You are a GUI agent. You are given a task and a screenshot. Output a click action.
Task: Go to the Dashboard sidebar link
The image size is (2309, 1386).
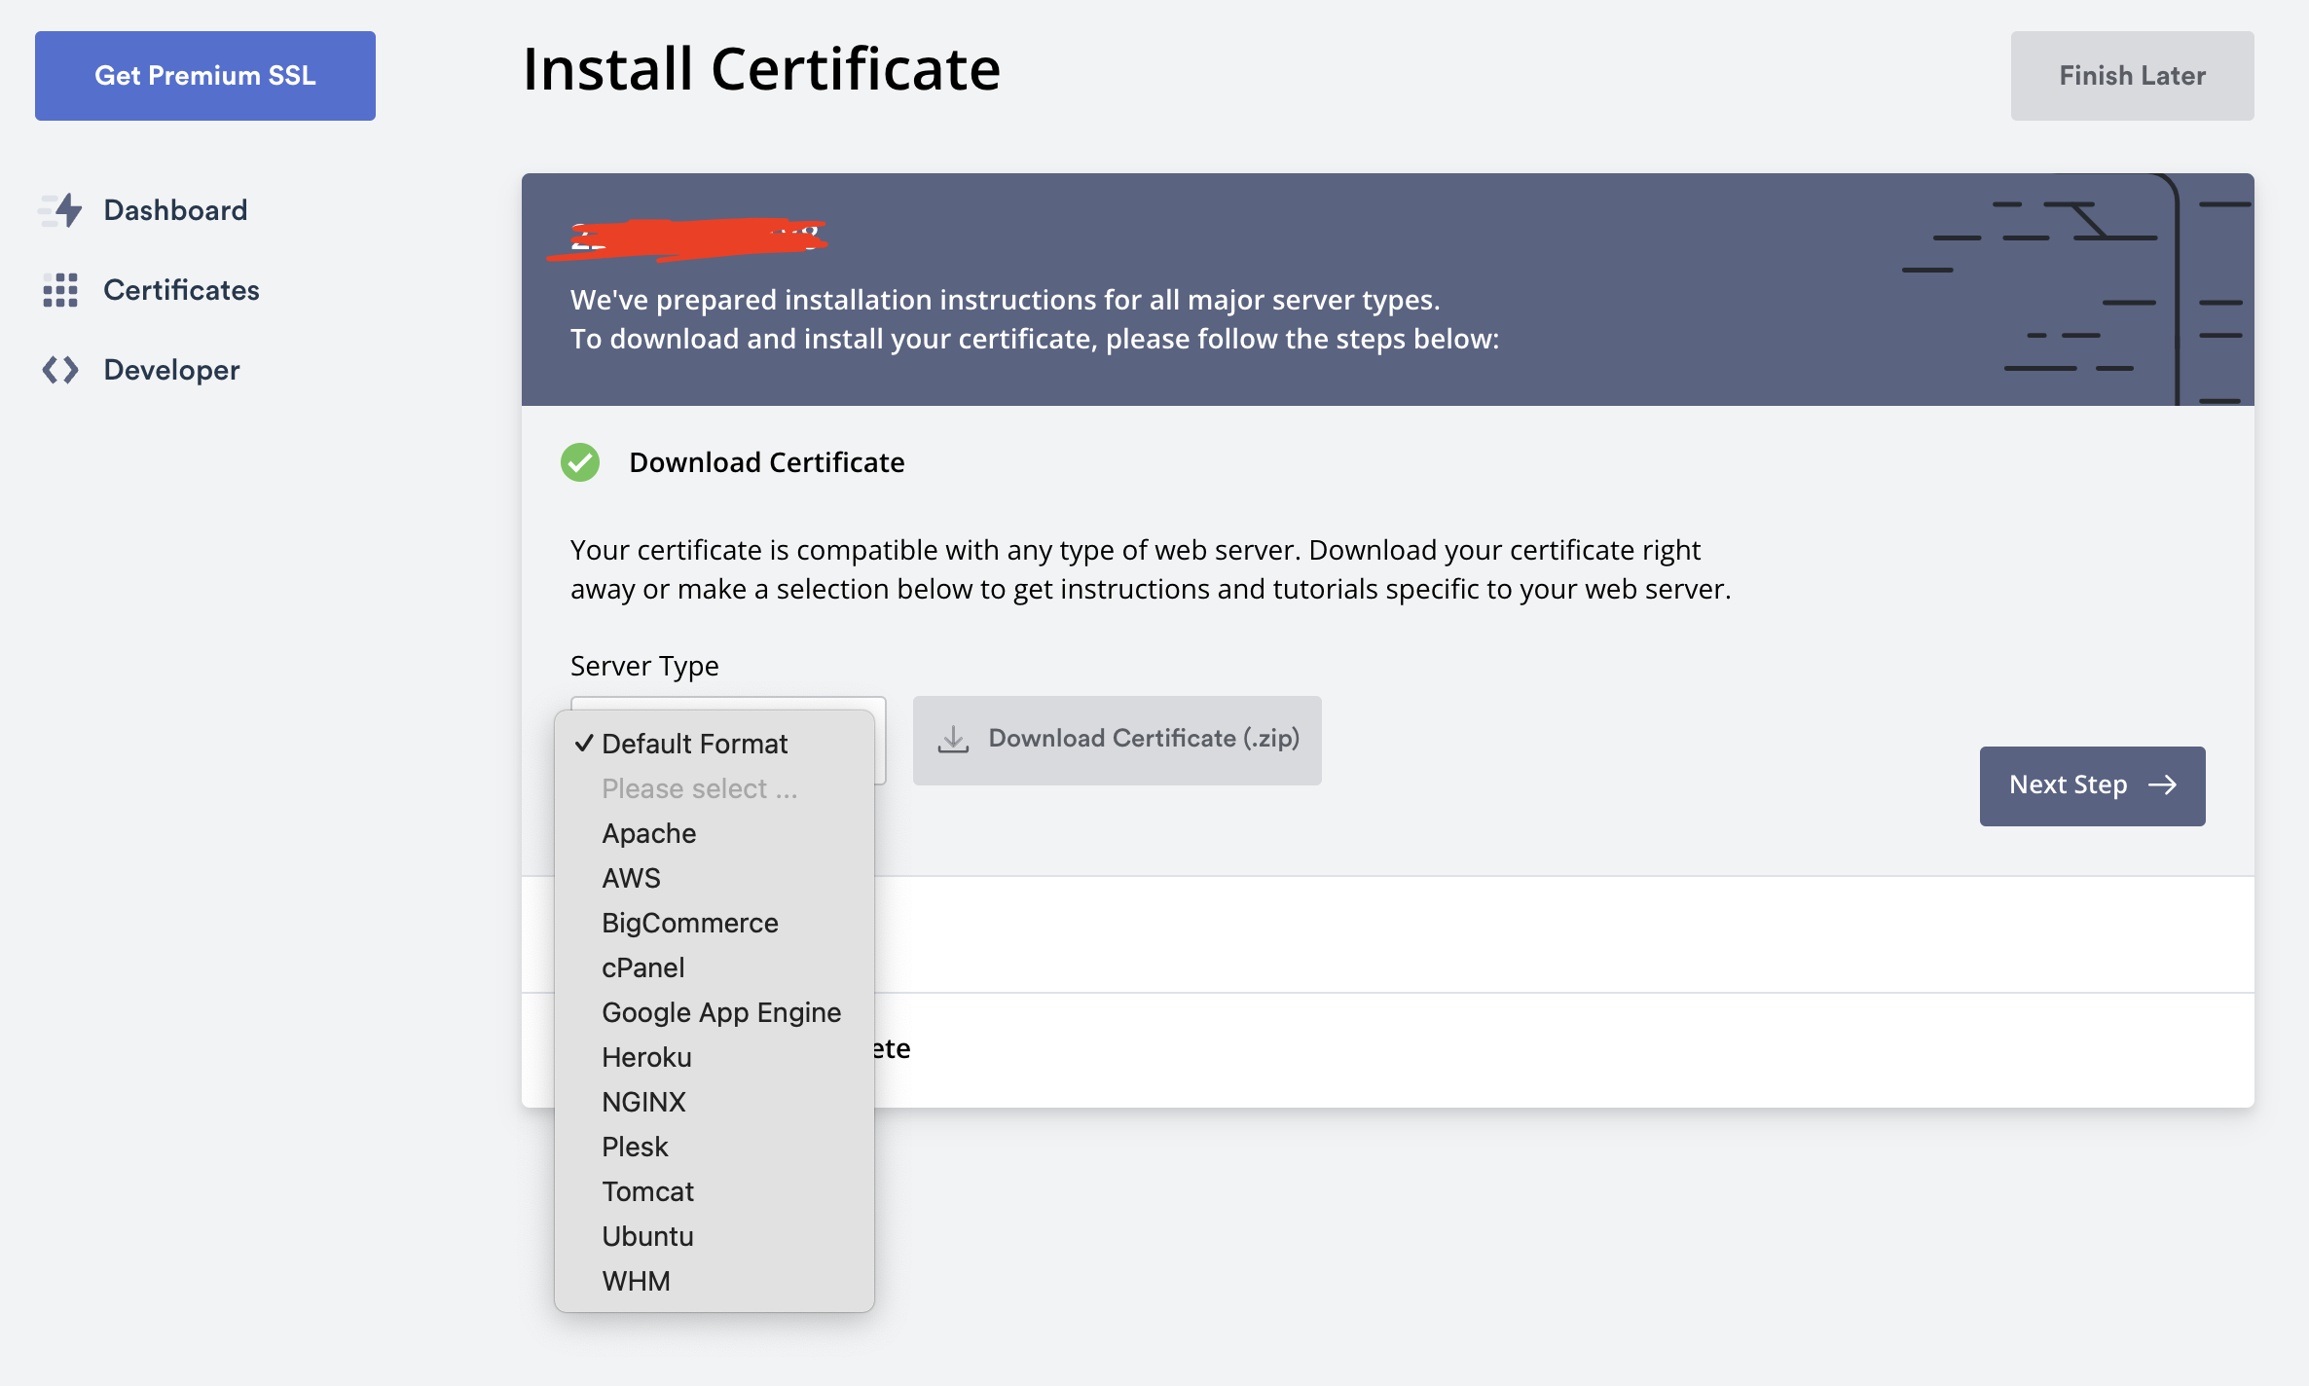pyautogui.click(x=175, y=210)
